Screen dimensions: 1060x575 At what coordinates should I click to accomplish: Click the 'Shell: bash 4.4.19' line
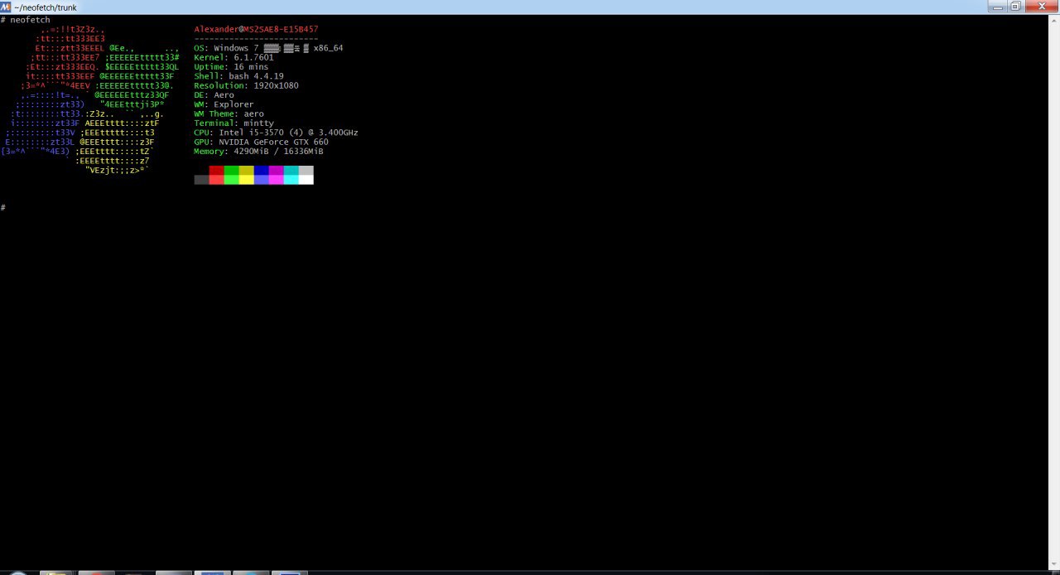239,76
